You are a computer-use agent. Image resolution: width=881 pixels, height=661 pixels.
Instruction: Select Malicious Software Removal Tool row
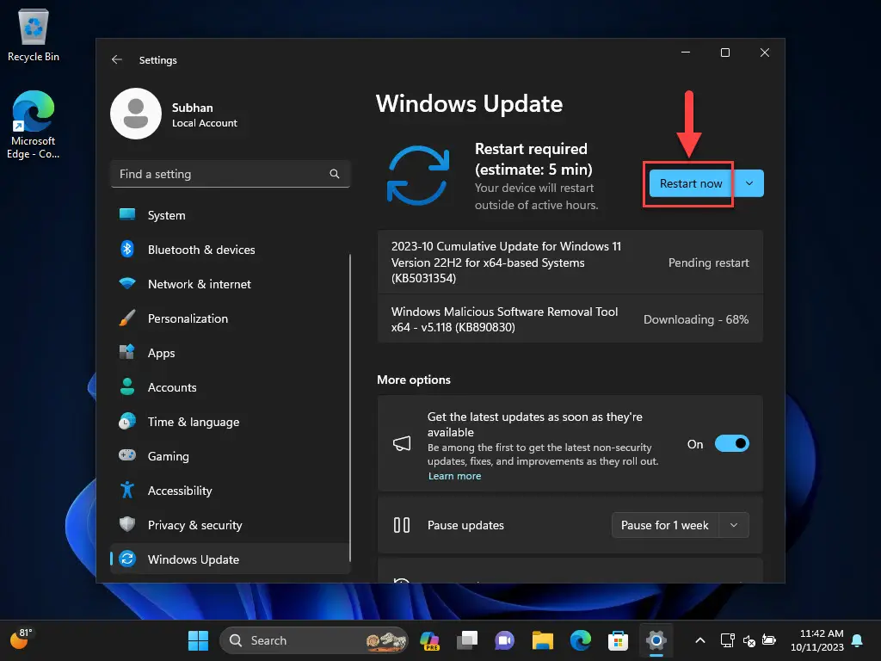coord(570,318)
